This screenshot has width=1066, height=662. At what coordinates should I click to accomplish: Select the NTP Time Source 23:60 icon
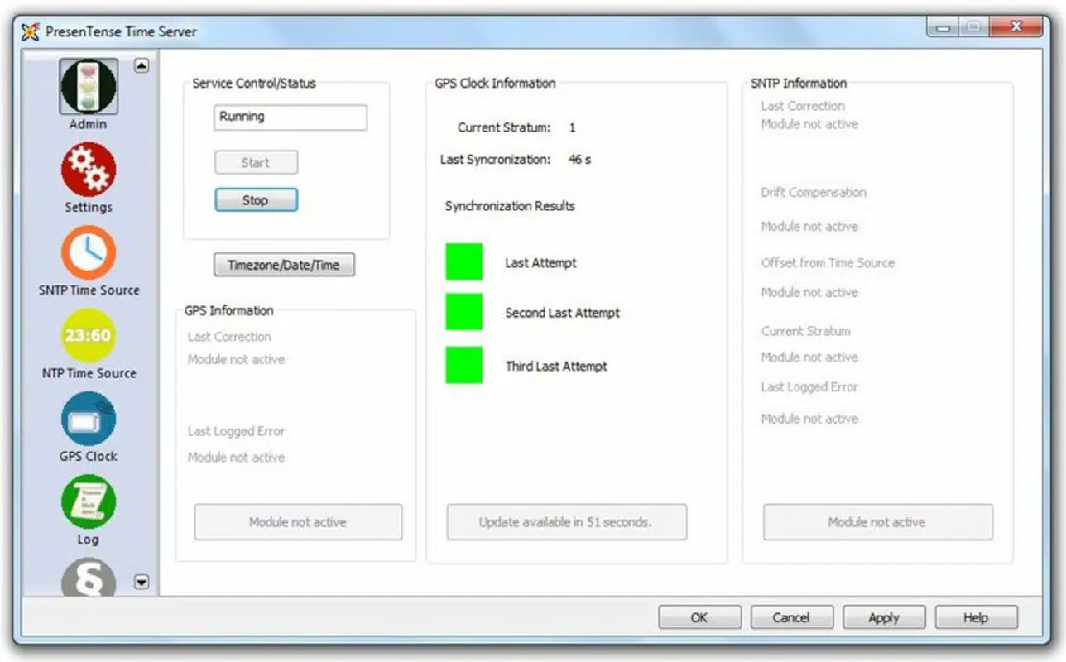point(89,335)
